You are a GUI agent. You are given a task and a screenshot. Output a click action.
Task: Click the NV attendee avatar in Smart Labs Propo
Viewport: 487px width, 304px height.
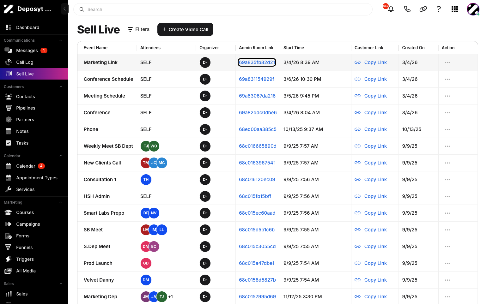(x=154, y=213)
